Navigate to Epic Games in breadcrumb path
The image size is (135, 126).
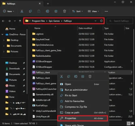[54, 21]
